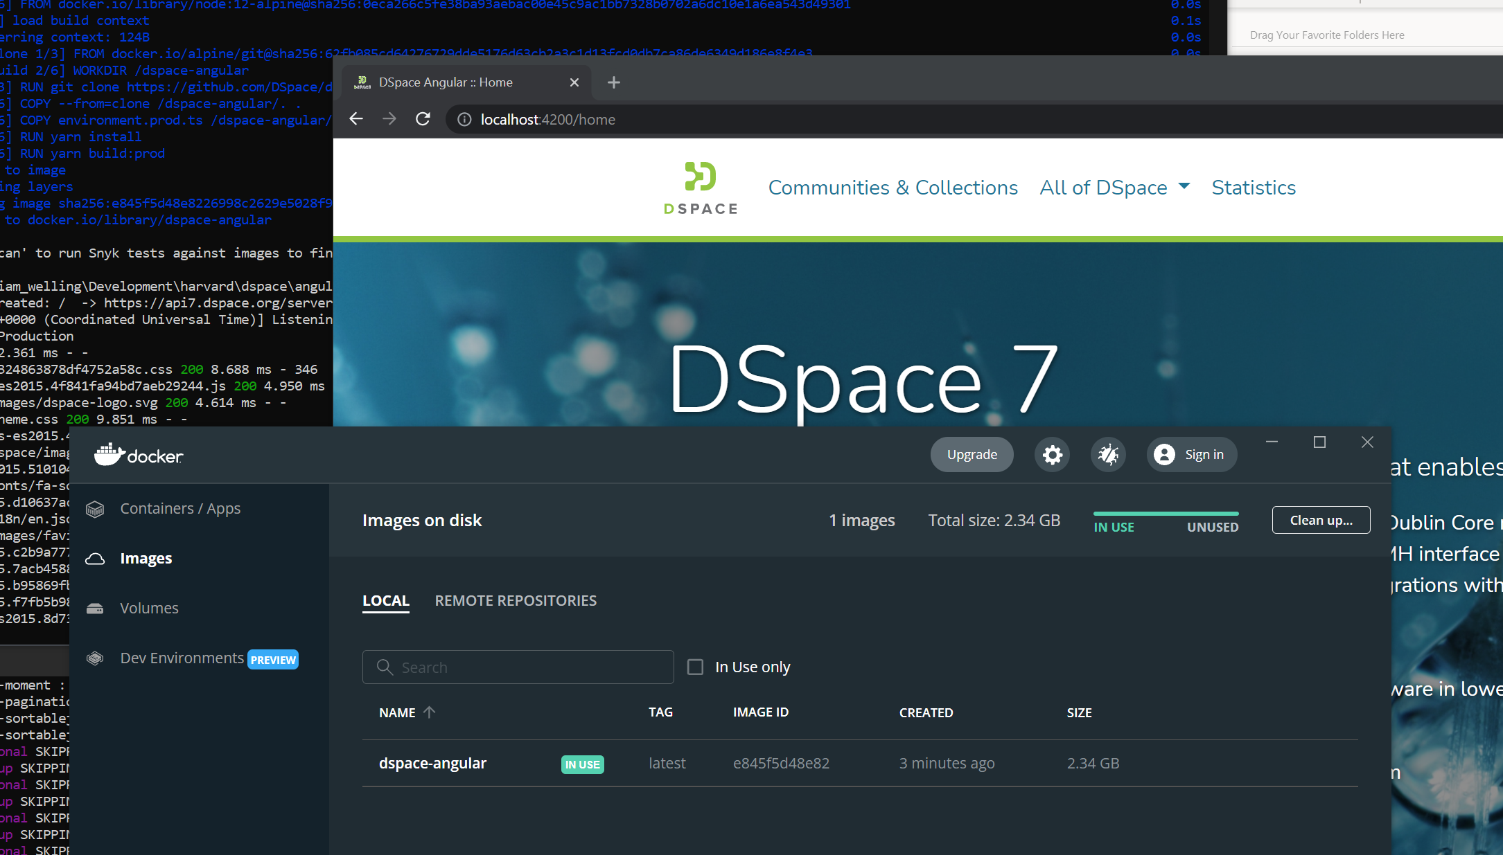Reload the localhost:4200 page

pos(423,119)
